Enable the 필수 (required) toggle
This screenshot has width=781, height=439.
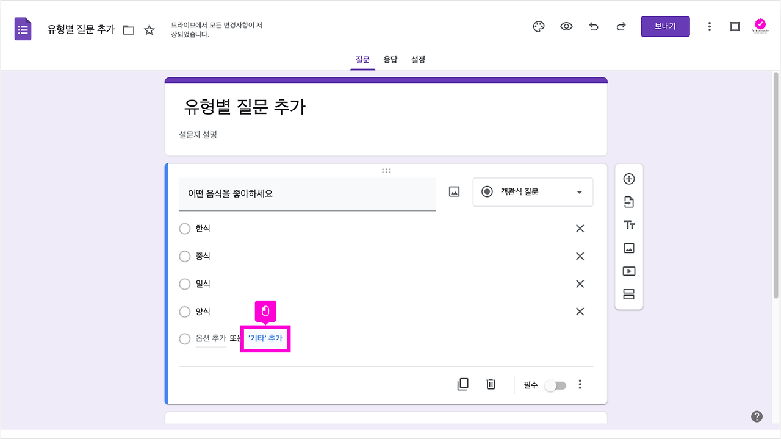(555, 385)
